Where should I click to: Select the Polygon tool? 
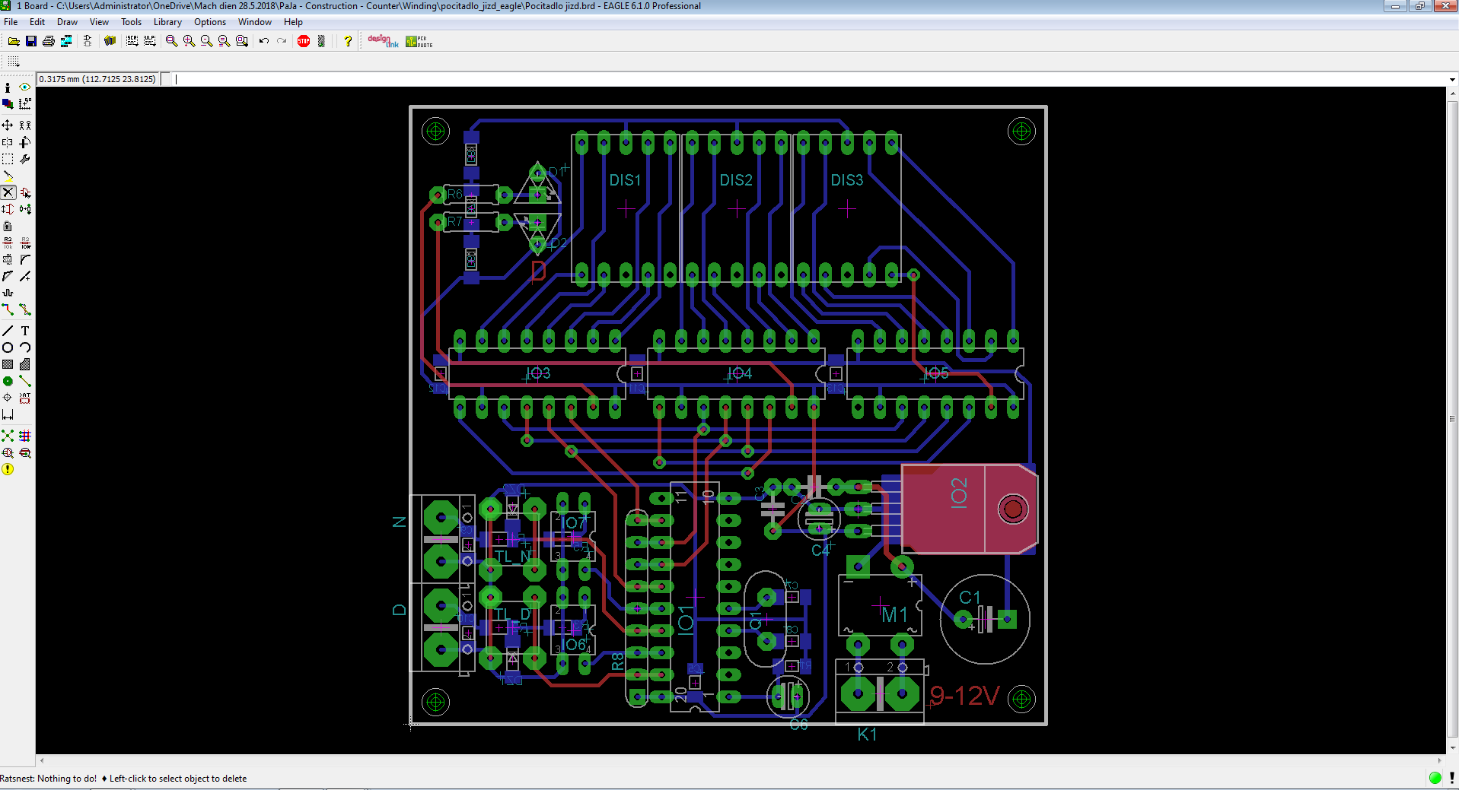(25, 364)
